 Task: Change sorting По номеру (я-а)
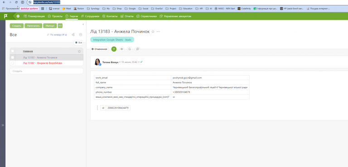point(57,35)
